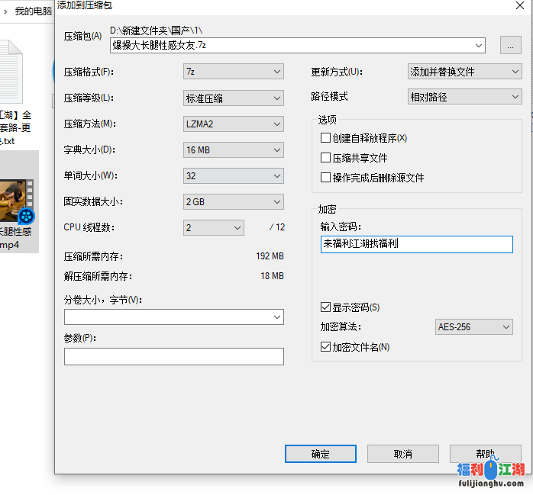Enable the 创建自释放程序 checkbox
This screenshot has height=495, width=533.
326,138
